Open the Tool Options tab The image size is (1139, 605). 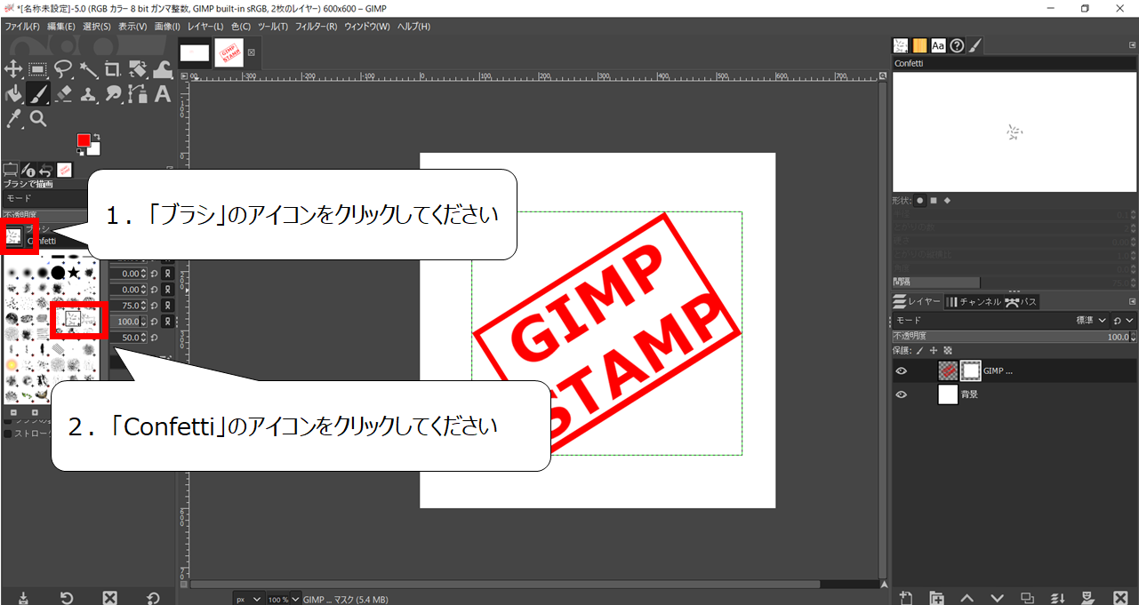11,170
